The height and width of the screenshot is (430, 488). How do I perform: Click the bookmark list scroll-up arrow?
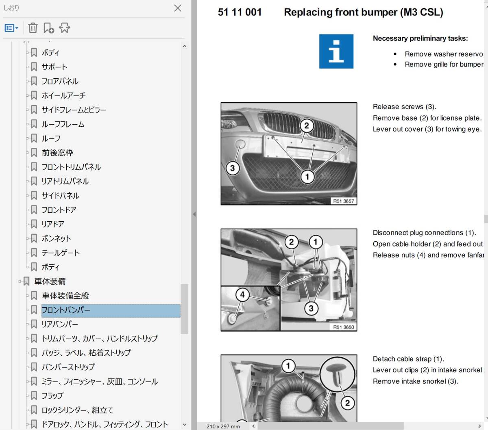click(x=184, y=46)
